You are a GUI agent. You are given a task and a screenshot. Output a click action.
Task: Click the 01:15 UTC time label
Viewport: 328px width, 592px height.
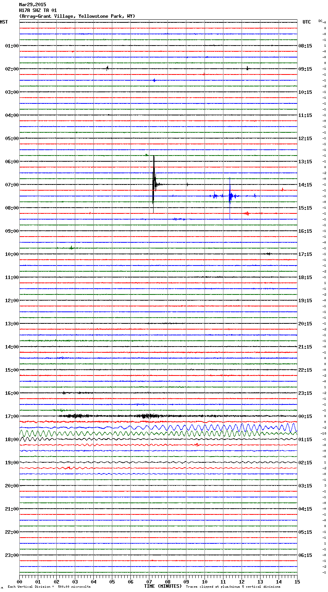tap(305, 440)
